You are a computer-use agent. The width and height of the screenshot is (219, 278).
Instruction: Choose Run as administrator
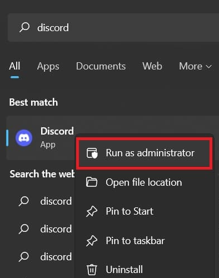(145, 153)
